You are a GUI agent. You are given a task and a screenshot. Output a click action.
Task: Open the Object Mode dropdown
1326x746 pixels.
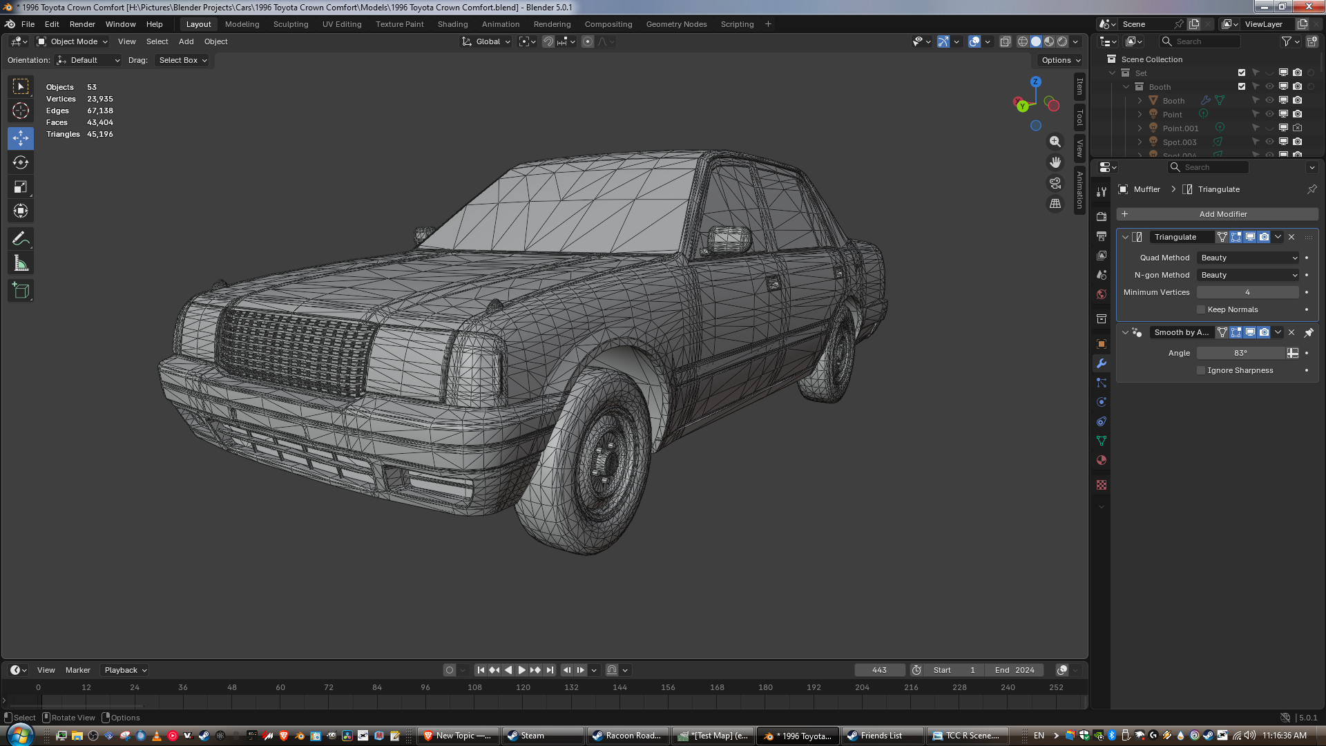click(73, 41)
